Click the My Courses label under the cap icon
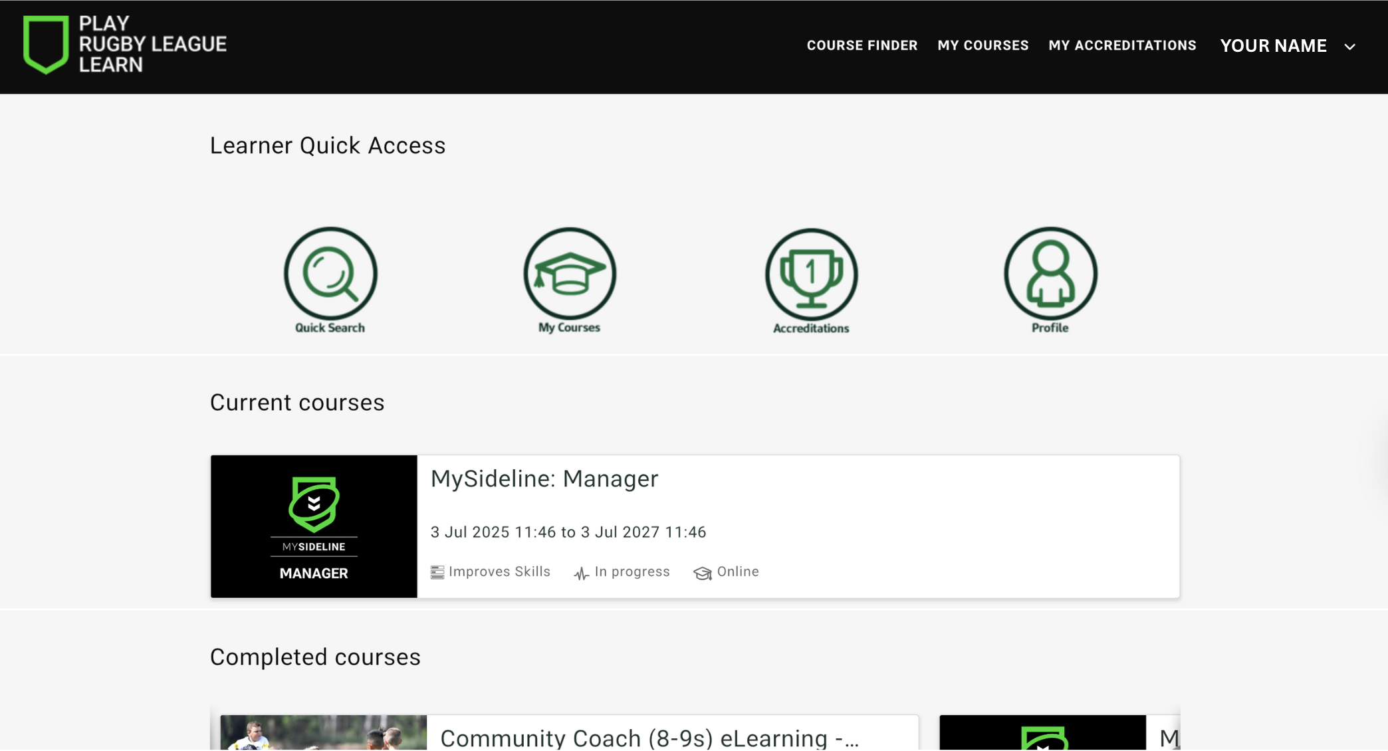Viewport: 1388px width, 751px height. click(x=569, y=328)
